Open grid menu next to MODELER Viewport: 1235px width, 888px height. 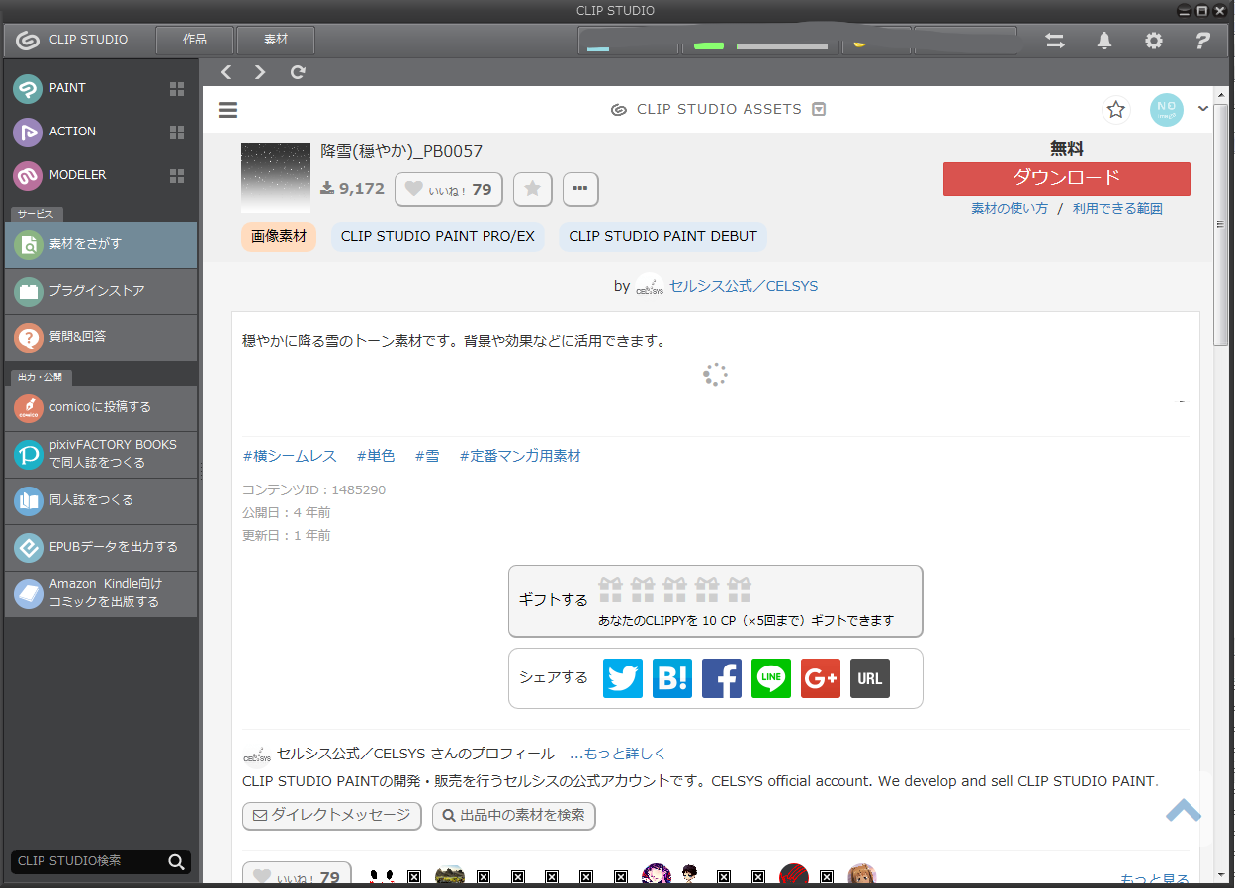click(x=177, y=176)
